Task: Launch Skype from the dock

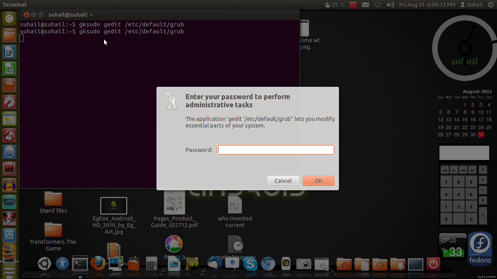Action: [250, 263]
